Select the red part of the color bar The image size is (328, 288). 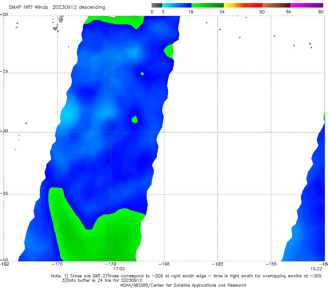[x=254, y=5]
